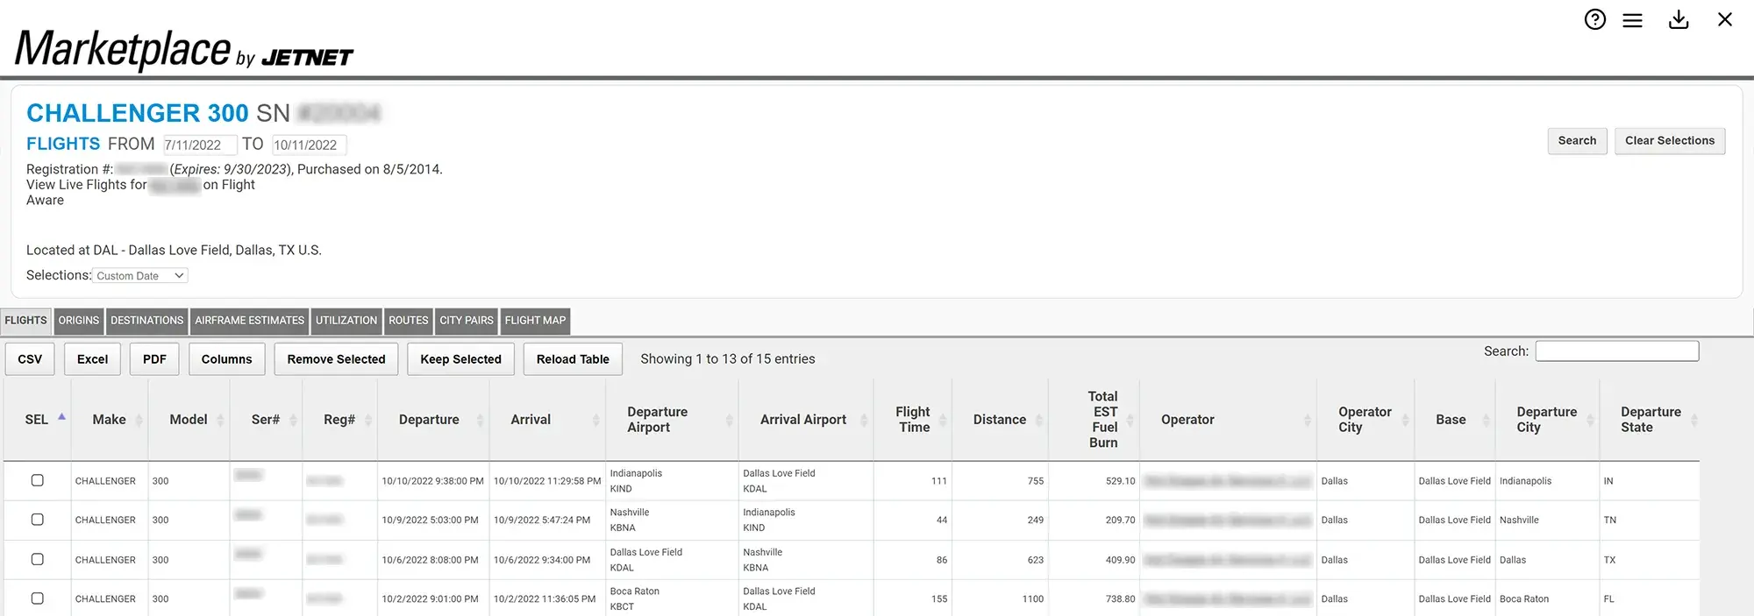Click the Reload Table button

point(573,359)
